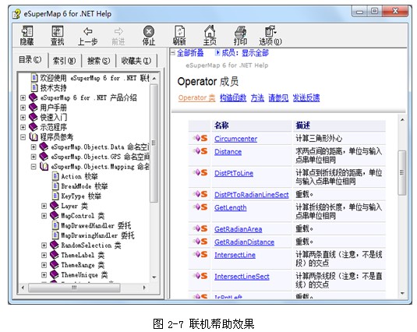Select the MapDrawingHandler 委托 tree item
417x332 pixels.
[97, 235]
